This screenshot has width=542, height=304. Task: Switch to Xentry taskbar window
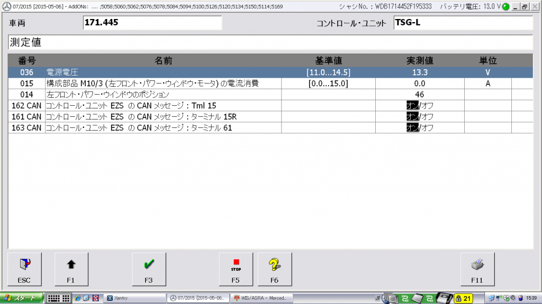click(x=133, y=298)
